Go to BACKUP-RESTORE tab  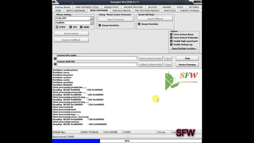tap(133, 7)
